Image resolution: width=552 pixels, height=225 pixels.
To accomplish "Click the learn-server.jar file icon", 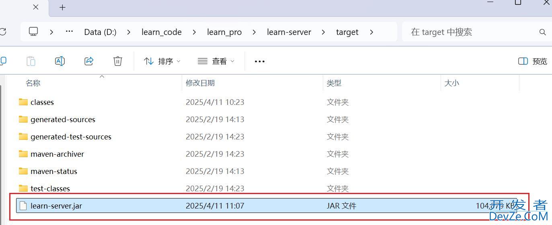I will 23,206.
